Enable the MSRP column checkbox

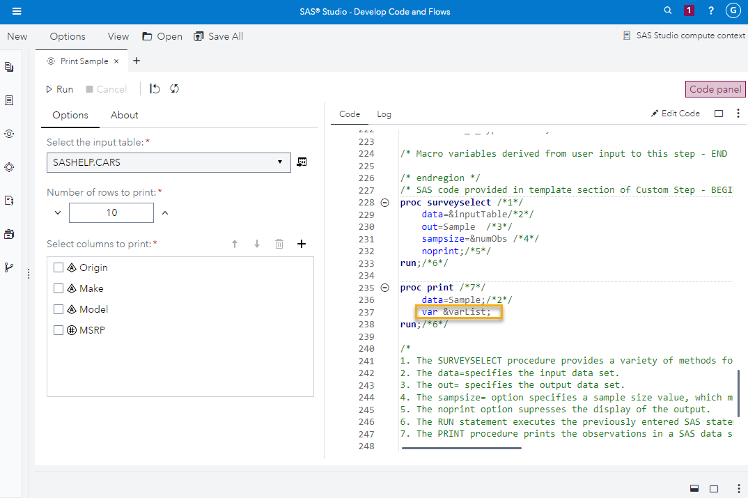(59, 329)
